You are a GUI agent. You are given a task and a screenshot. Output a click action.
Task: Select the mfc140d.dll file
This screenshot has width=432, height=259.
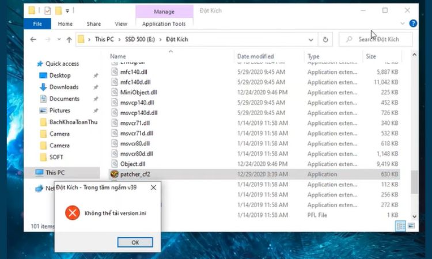pos(135,82)
